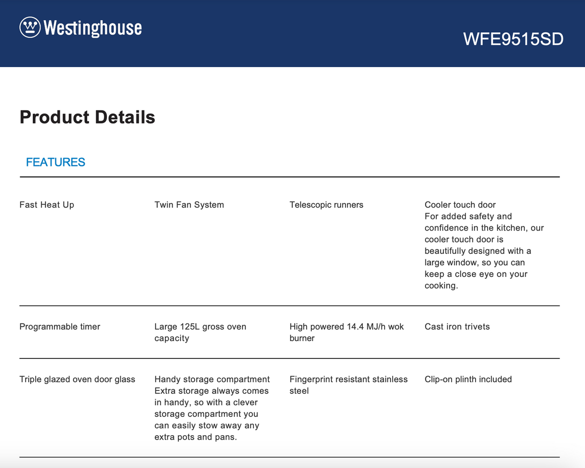The height and width of the screenshot is (468, 585).
Task: Select the Twin Fan System text
Action: [189, 205]
